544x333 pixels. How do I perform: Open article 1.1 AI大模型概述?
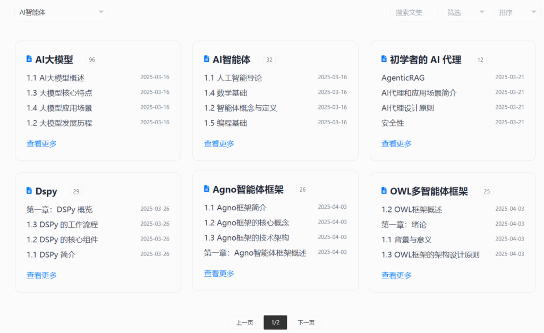(55, 78)
